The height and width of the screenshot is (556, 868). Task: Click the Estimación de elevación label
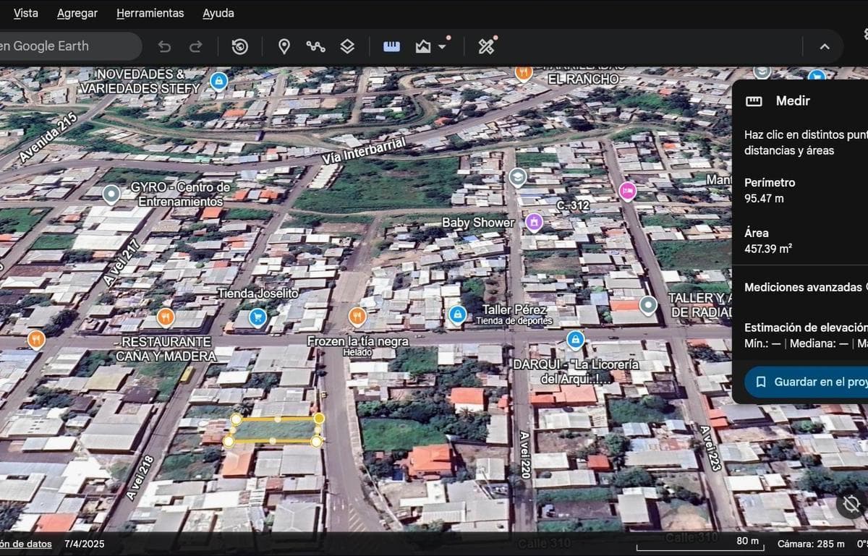[806, 327]
